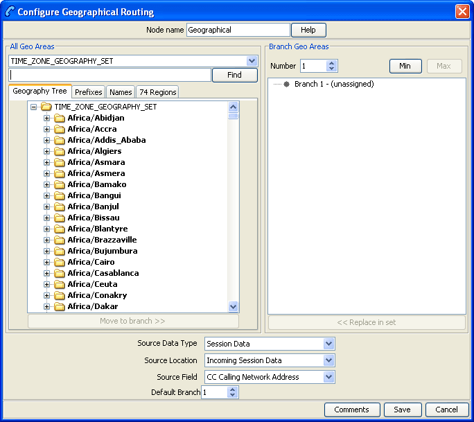Screen dimensions: 474x422
Task: Select the Africa/Bamako tree entry
Action: pos(97,184)
